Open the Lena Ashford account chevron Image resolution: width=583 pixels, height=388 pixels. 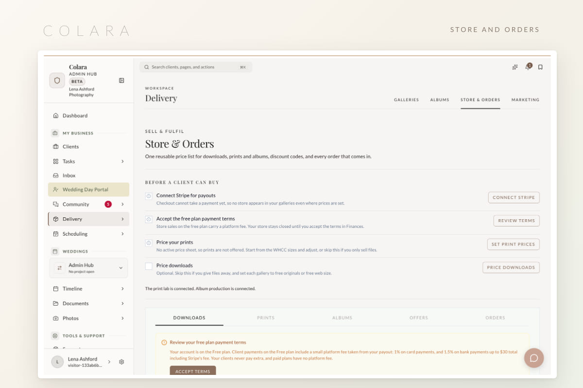pyautogui.click(x=109, y=362)
